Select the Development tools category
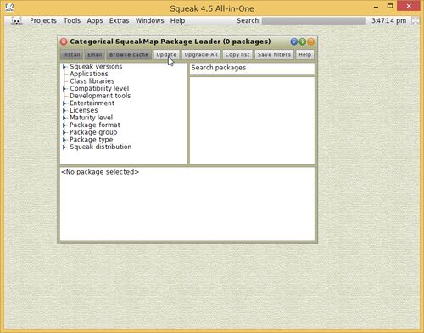 tap(100, 96)
